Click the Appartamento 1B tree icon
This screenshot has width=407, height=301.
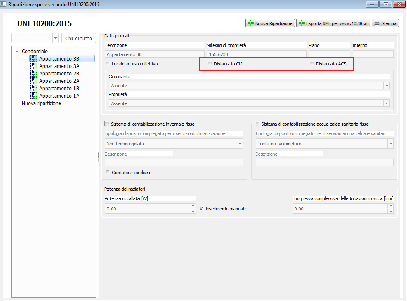pos(34,89)
